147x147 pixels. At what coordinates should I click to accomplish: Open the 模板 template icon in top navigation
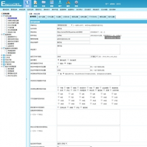point(52,3)
